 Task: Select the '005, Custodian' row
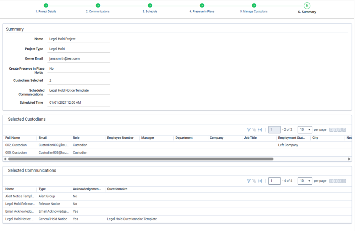point(177,153)
